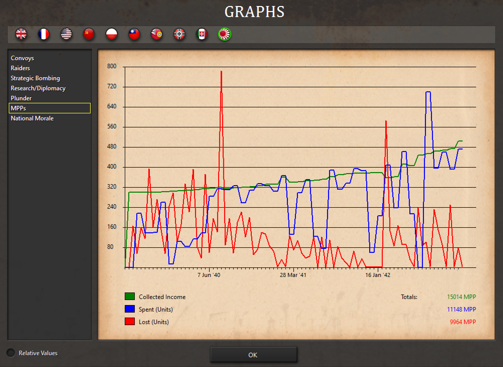Click the 720 y-axis label
The width and height of the screenshot is (503, 367).
[x=112, y=86]
